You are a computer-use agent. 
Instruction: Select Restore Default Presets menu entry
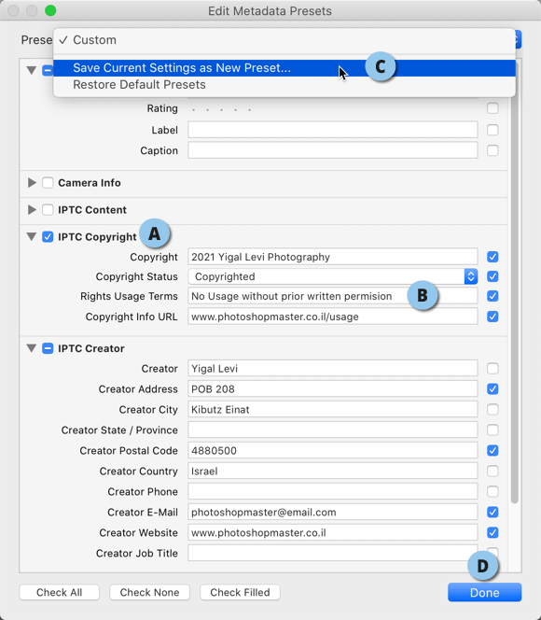(284, 85)
